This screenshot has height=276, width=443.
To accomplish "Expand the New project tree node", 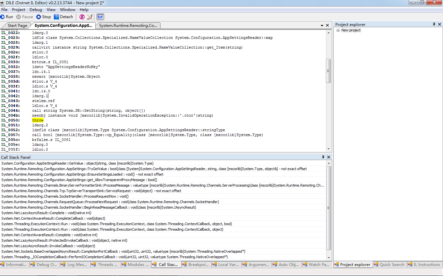I will [338, 30].
